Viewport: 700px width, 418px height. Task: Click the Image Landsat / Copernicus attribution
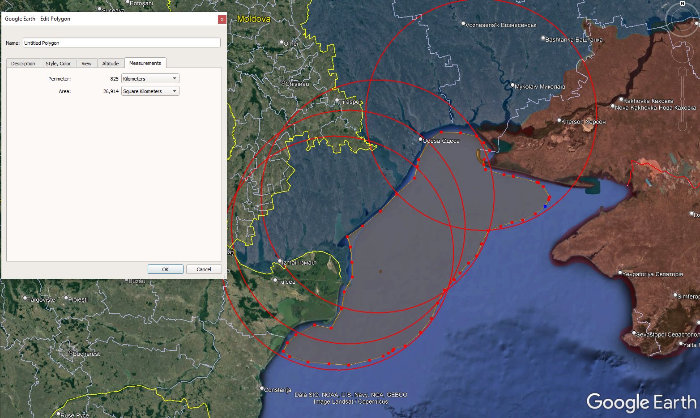coord(351,402)
